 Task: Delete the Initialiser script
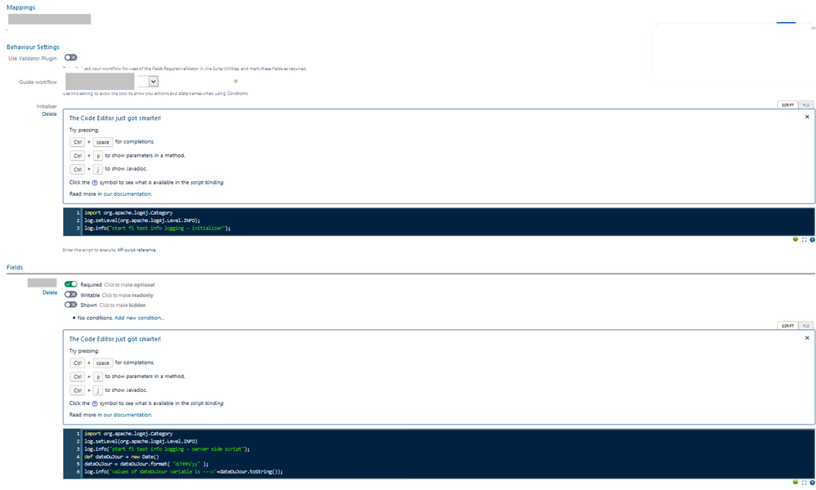(x=50, y=114)
